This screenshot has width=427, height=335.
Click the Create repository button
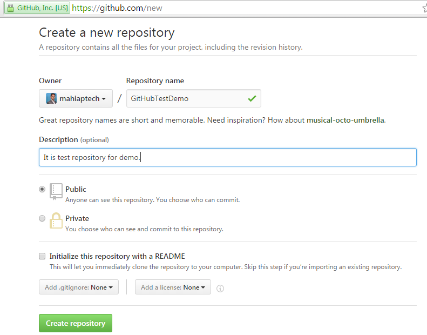click(76, 323)
